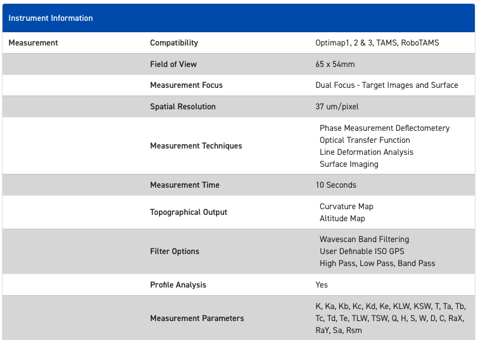
Task: Click the Measurement Focus label
Action: coord(186,85)
